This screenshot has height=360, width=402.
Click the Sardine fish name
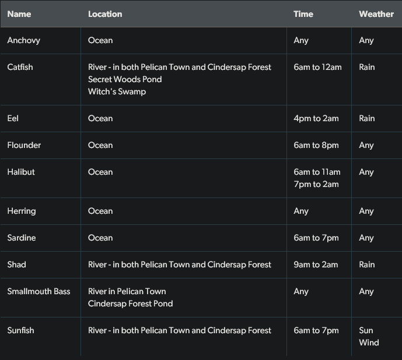coord(22,238)
